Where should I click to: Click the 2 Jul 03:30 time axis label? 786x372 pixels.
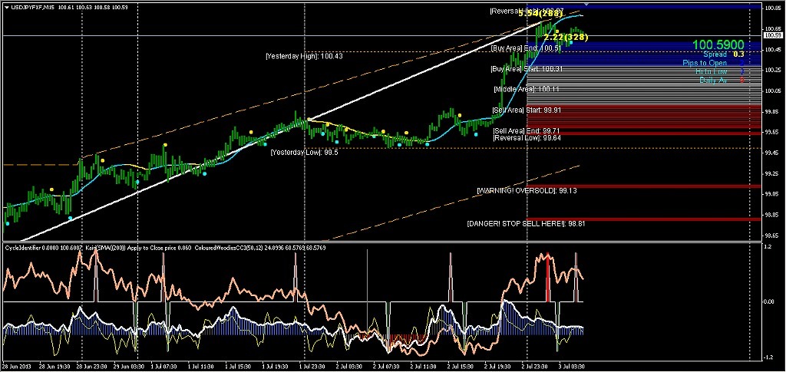(350, 367)
